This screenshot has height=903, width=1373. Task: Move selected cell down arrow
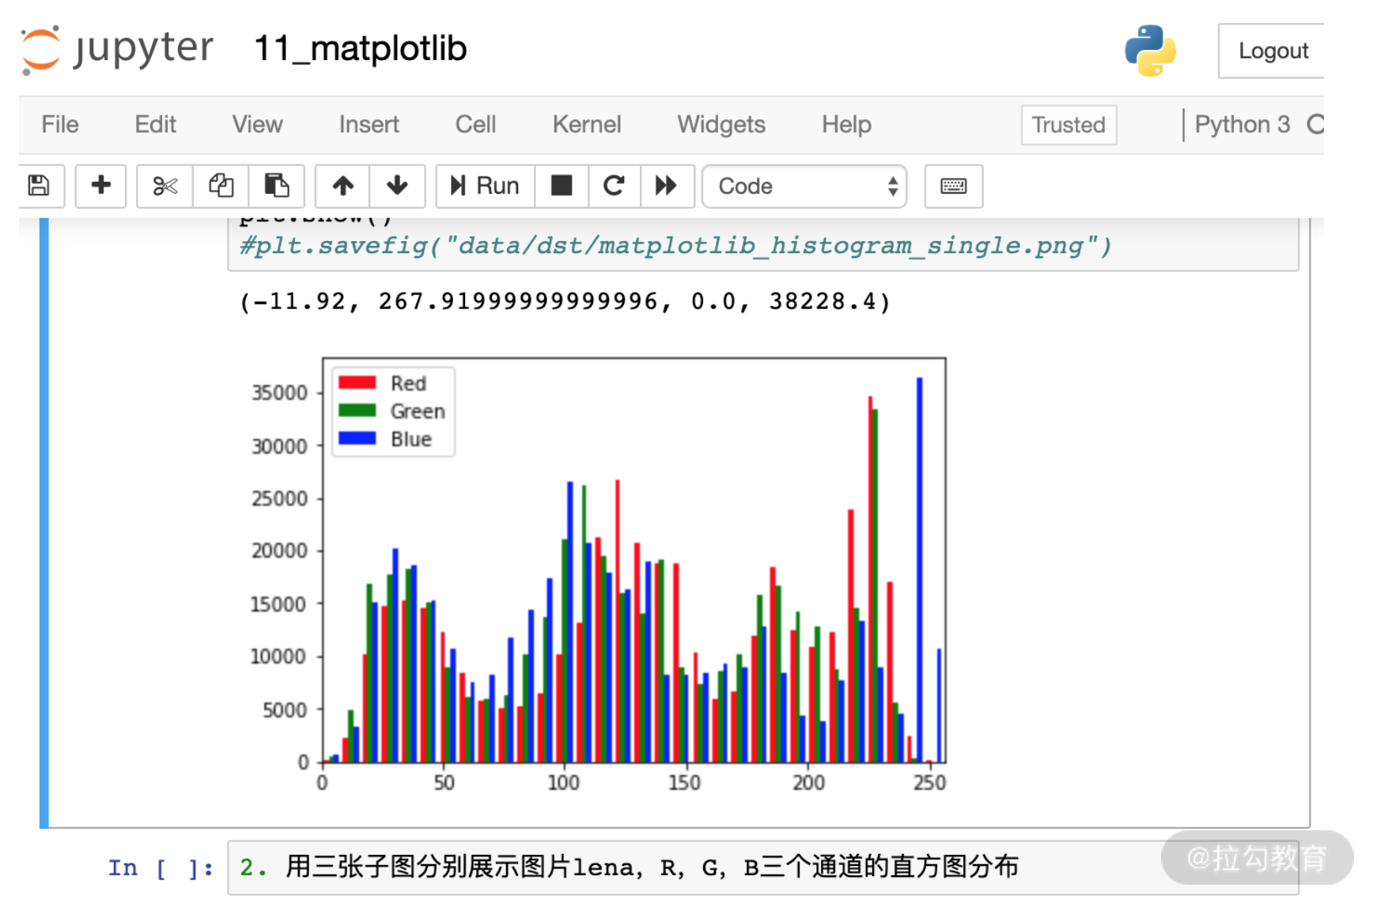click(x=397, y=186)
